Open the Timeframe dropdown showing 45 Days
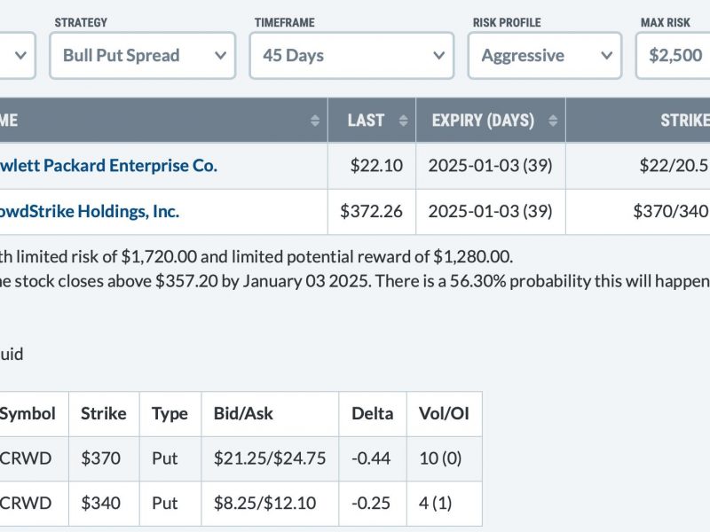This screenshot has width=710, height=532. (x=351, y=56)
